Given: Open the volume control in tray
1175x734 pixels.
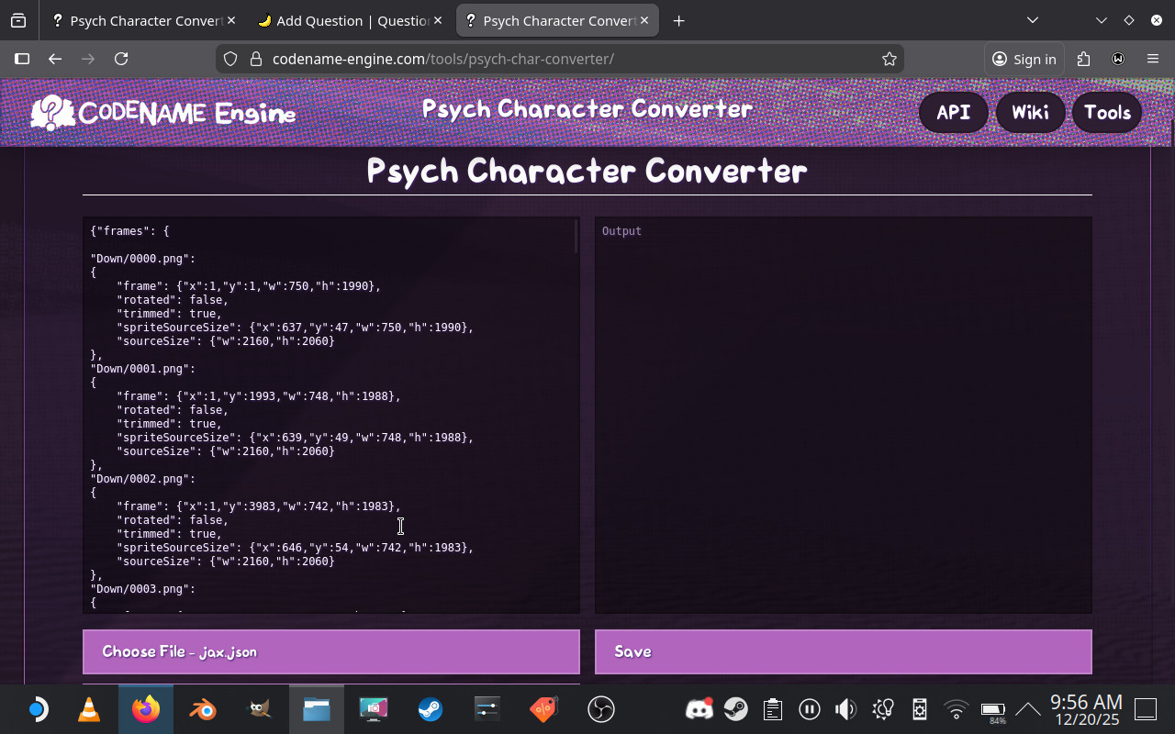Looking at the screenshot, I should point(845,709).
